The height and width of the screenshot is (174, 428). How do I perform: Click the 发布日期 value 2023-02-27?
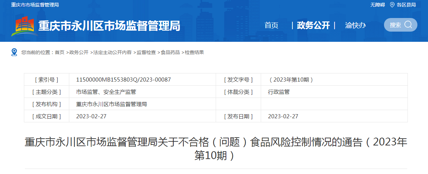(283, 116)
